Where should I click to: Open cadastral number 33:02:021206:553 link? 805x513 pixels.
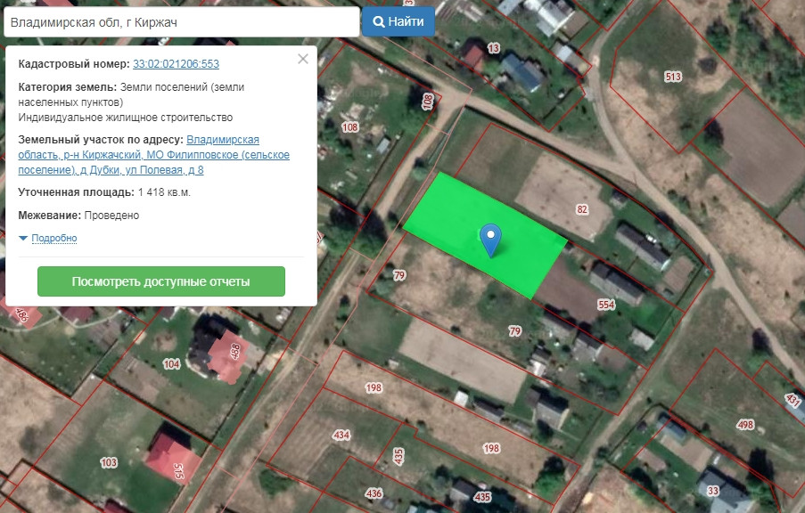pyautogui.click(x=177, y=64)
